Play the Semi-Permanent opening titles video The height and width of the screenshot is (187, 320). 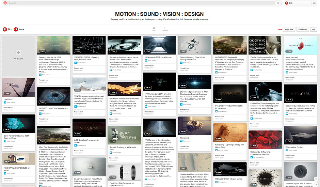point(43,51)
